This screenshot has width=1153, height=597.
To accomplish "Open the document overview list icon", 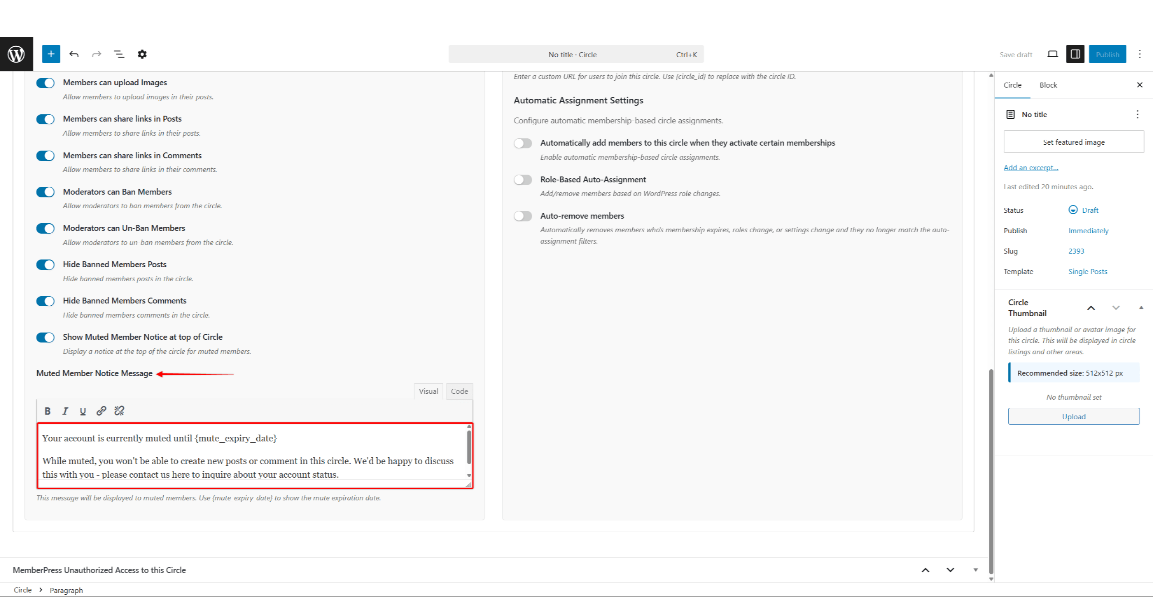I will pos(119,54).
